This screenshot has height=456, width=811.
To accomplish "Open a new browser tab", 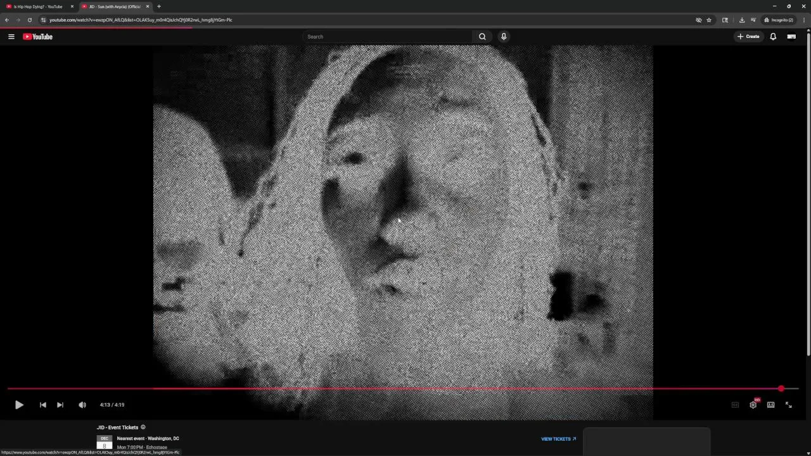I will coord(159,6).
